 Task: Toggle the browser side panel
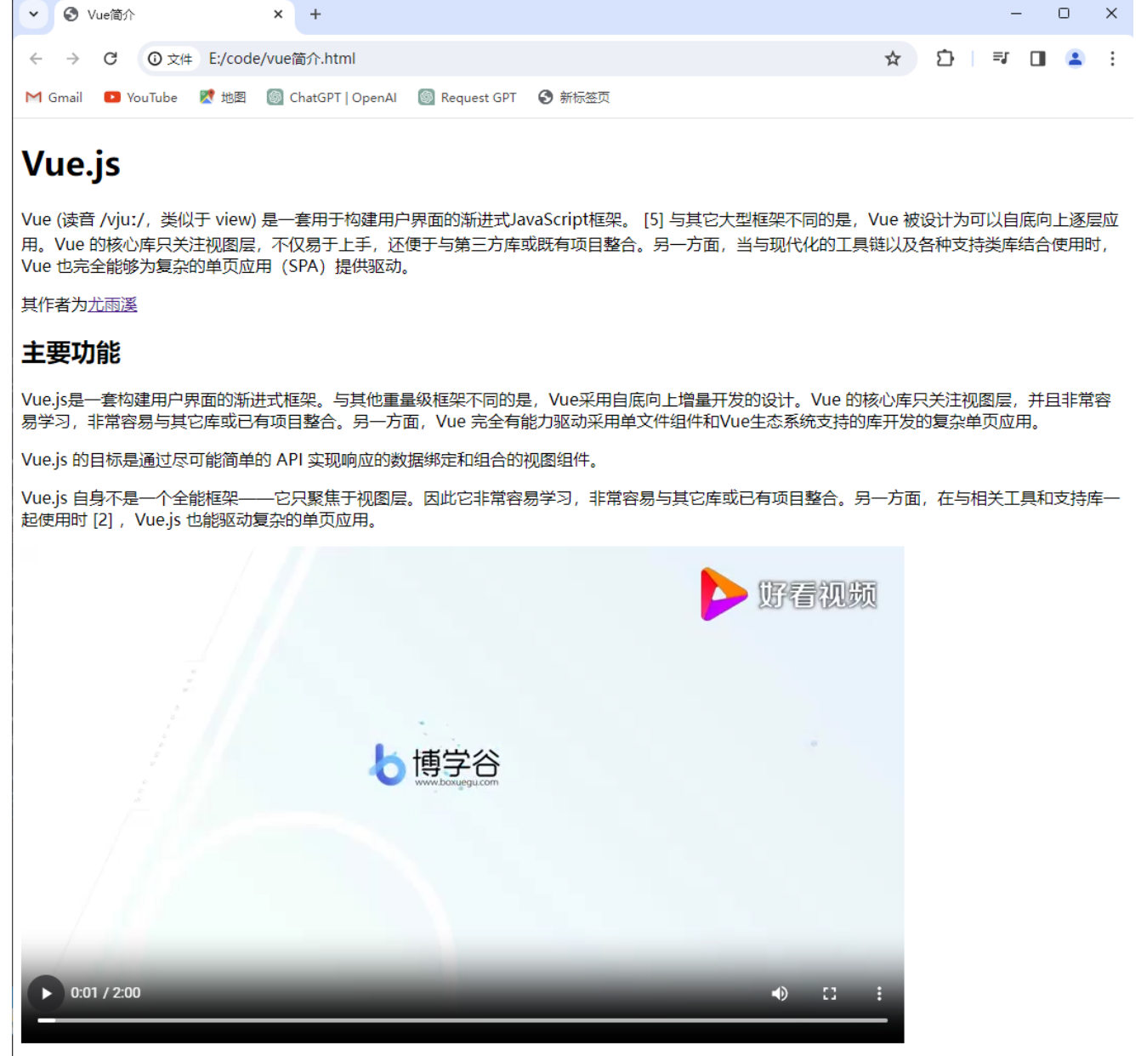1038,59
